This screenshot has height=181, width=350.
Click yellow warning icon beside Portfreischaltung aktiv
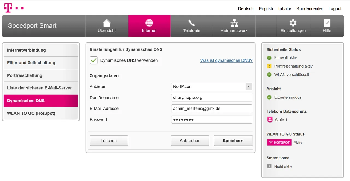tap(269, 66)
